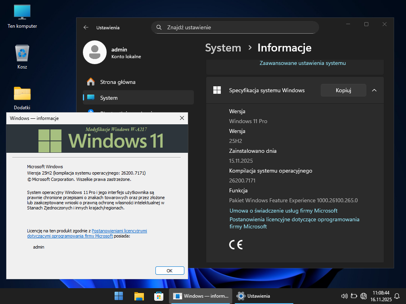Select Strona główna in the sidebar
This screenshot has height=304, width=406.
click(117, 82)
